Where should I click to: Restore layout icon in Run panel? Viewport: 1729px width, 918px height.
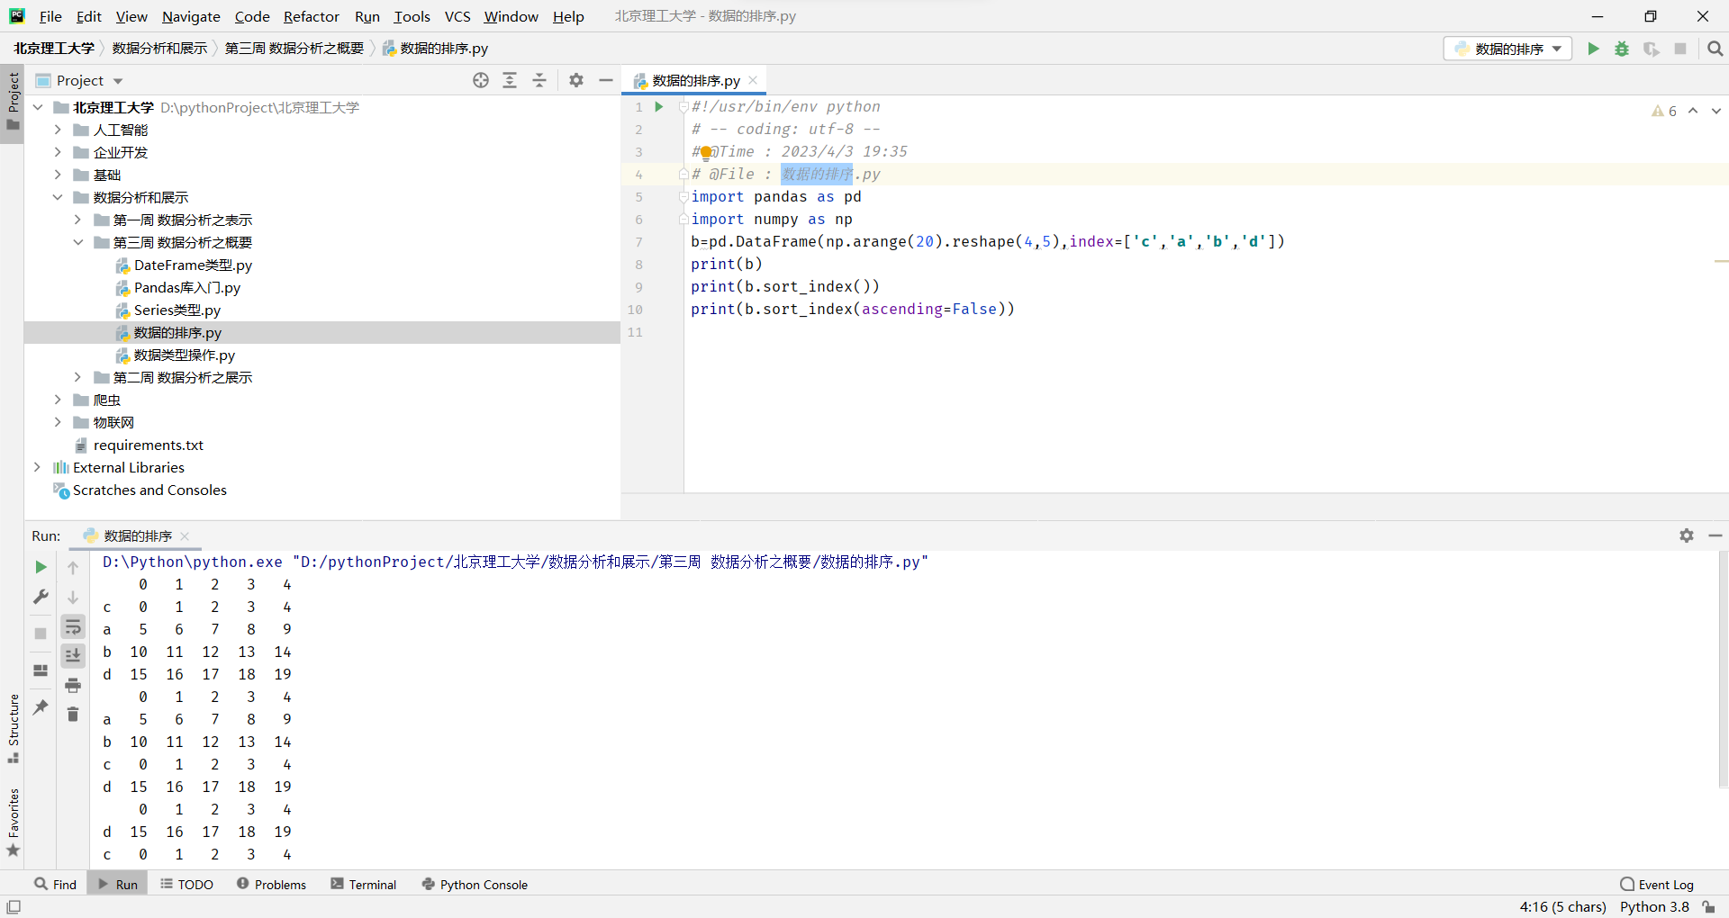pyautogui.click(x=41, y=670)
